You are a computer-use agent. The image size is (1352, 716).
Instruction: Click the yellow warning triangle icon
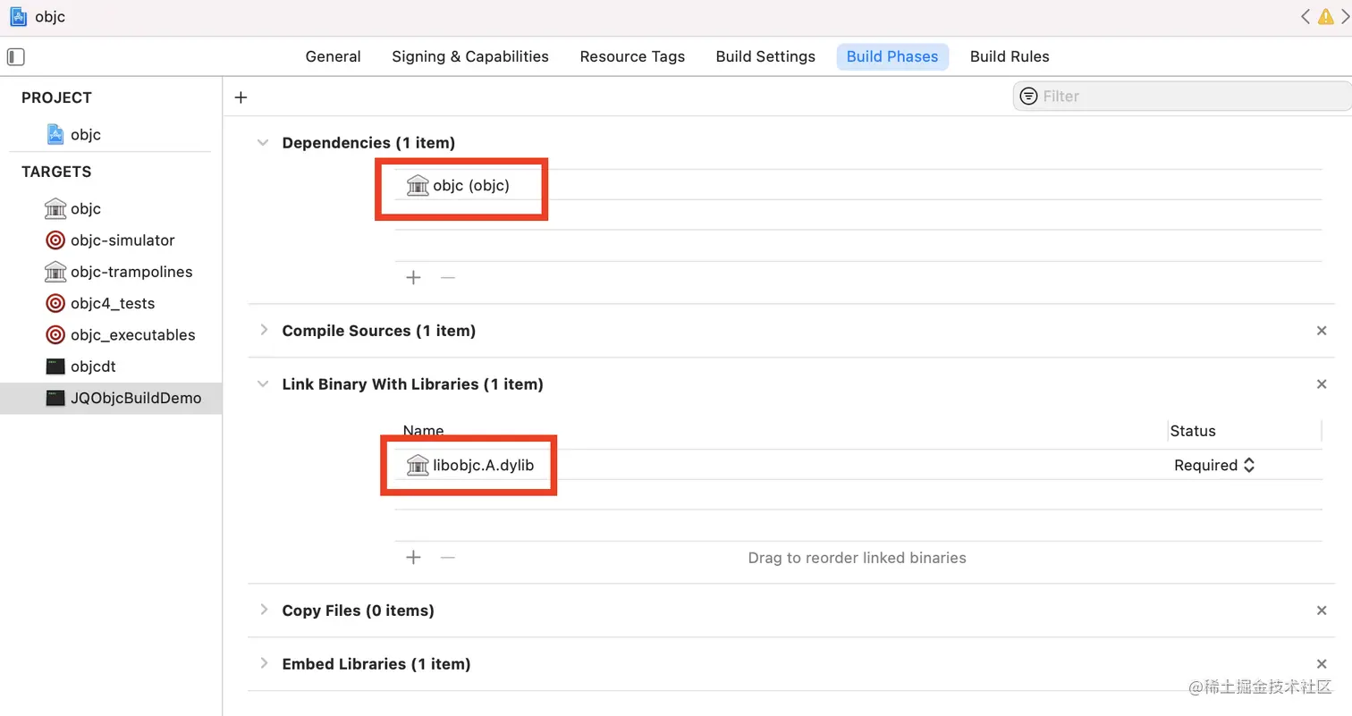[1326, 17]
